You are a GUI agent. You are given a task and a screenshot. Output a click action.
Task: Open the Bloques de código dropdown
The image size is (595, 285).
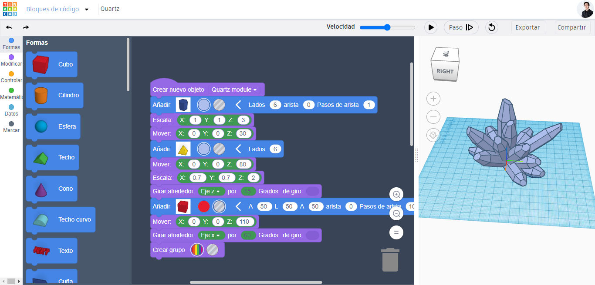(57, 9)
